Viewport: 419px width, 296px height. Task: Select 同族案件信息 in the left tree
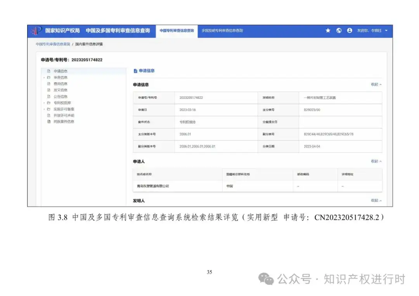tap(64, 122)
